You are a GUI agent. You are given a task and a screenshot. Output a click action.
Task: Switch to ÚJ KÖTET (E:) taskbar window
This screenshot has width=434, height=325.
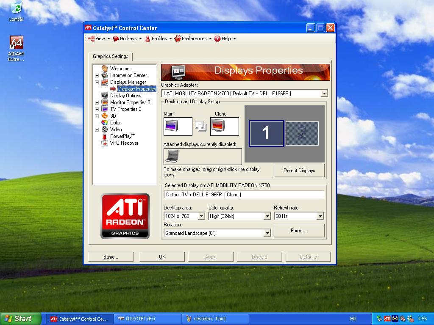(x=147, y=319)
